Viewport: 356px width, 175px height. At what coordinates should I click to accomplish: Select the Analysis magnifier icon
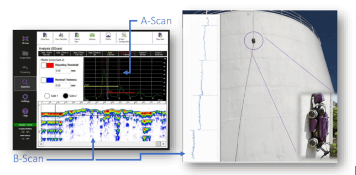pyautogui.click(x=25, y=82)
